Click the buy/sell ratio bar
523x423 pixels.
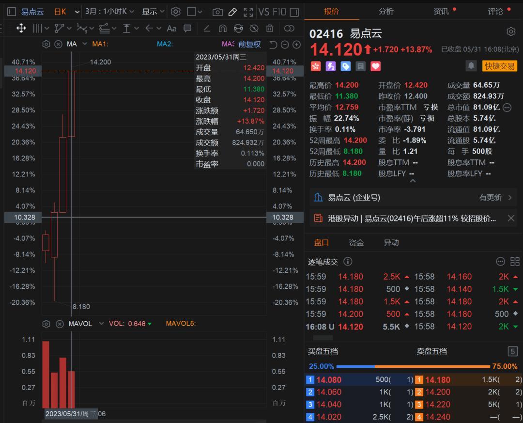tap(413, 366)
